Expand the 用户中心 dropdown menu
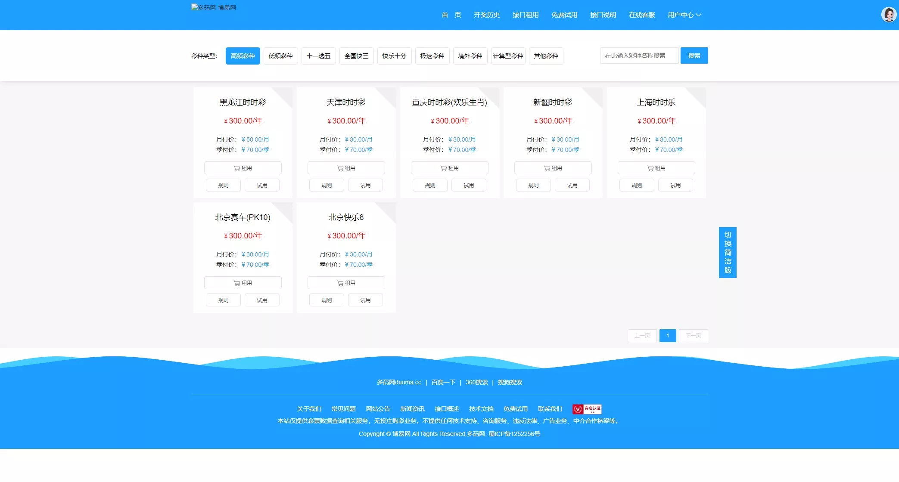The width and height of the screenshot is (899, 482). pos(684,15)
